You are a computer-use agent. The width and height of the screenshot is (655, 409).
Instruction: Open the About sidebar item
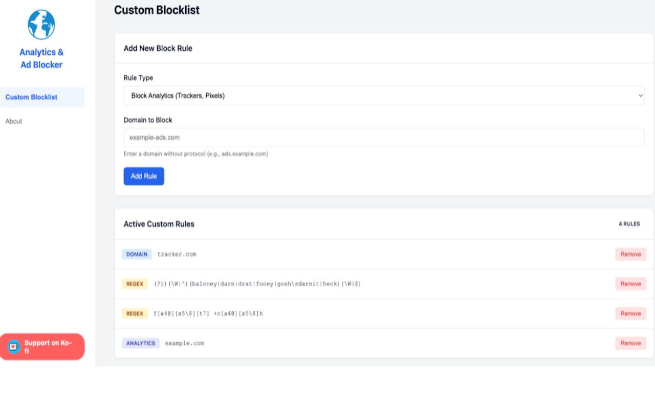click(x=14, y=121)
